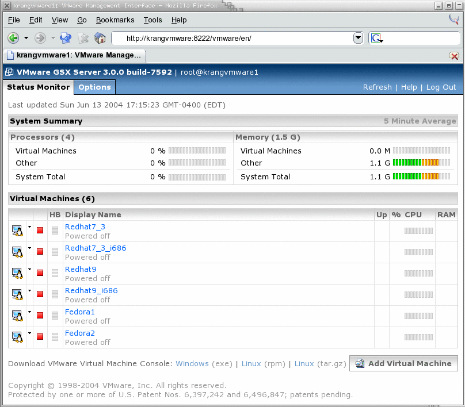465x407 pixels.
Task: Download the Windows (exe) console
Action: tap(192, 364)
